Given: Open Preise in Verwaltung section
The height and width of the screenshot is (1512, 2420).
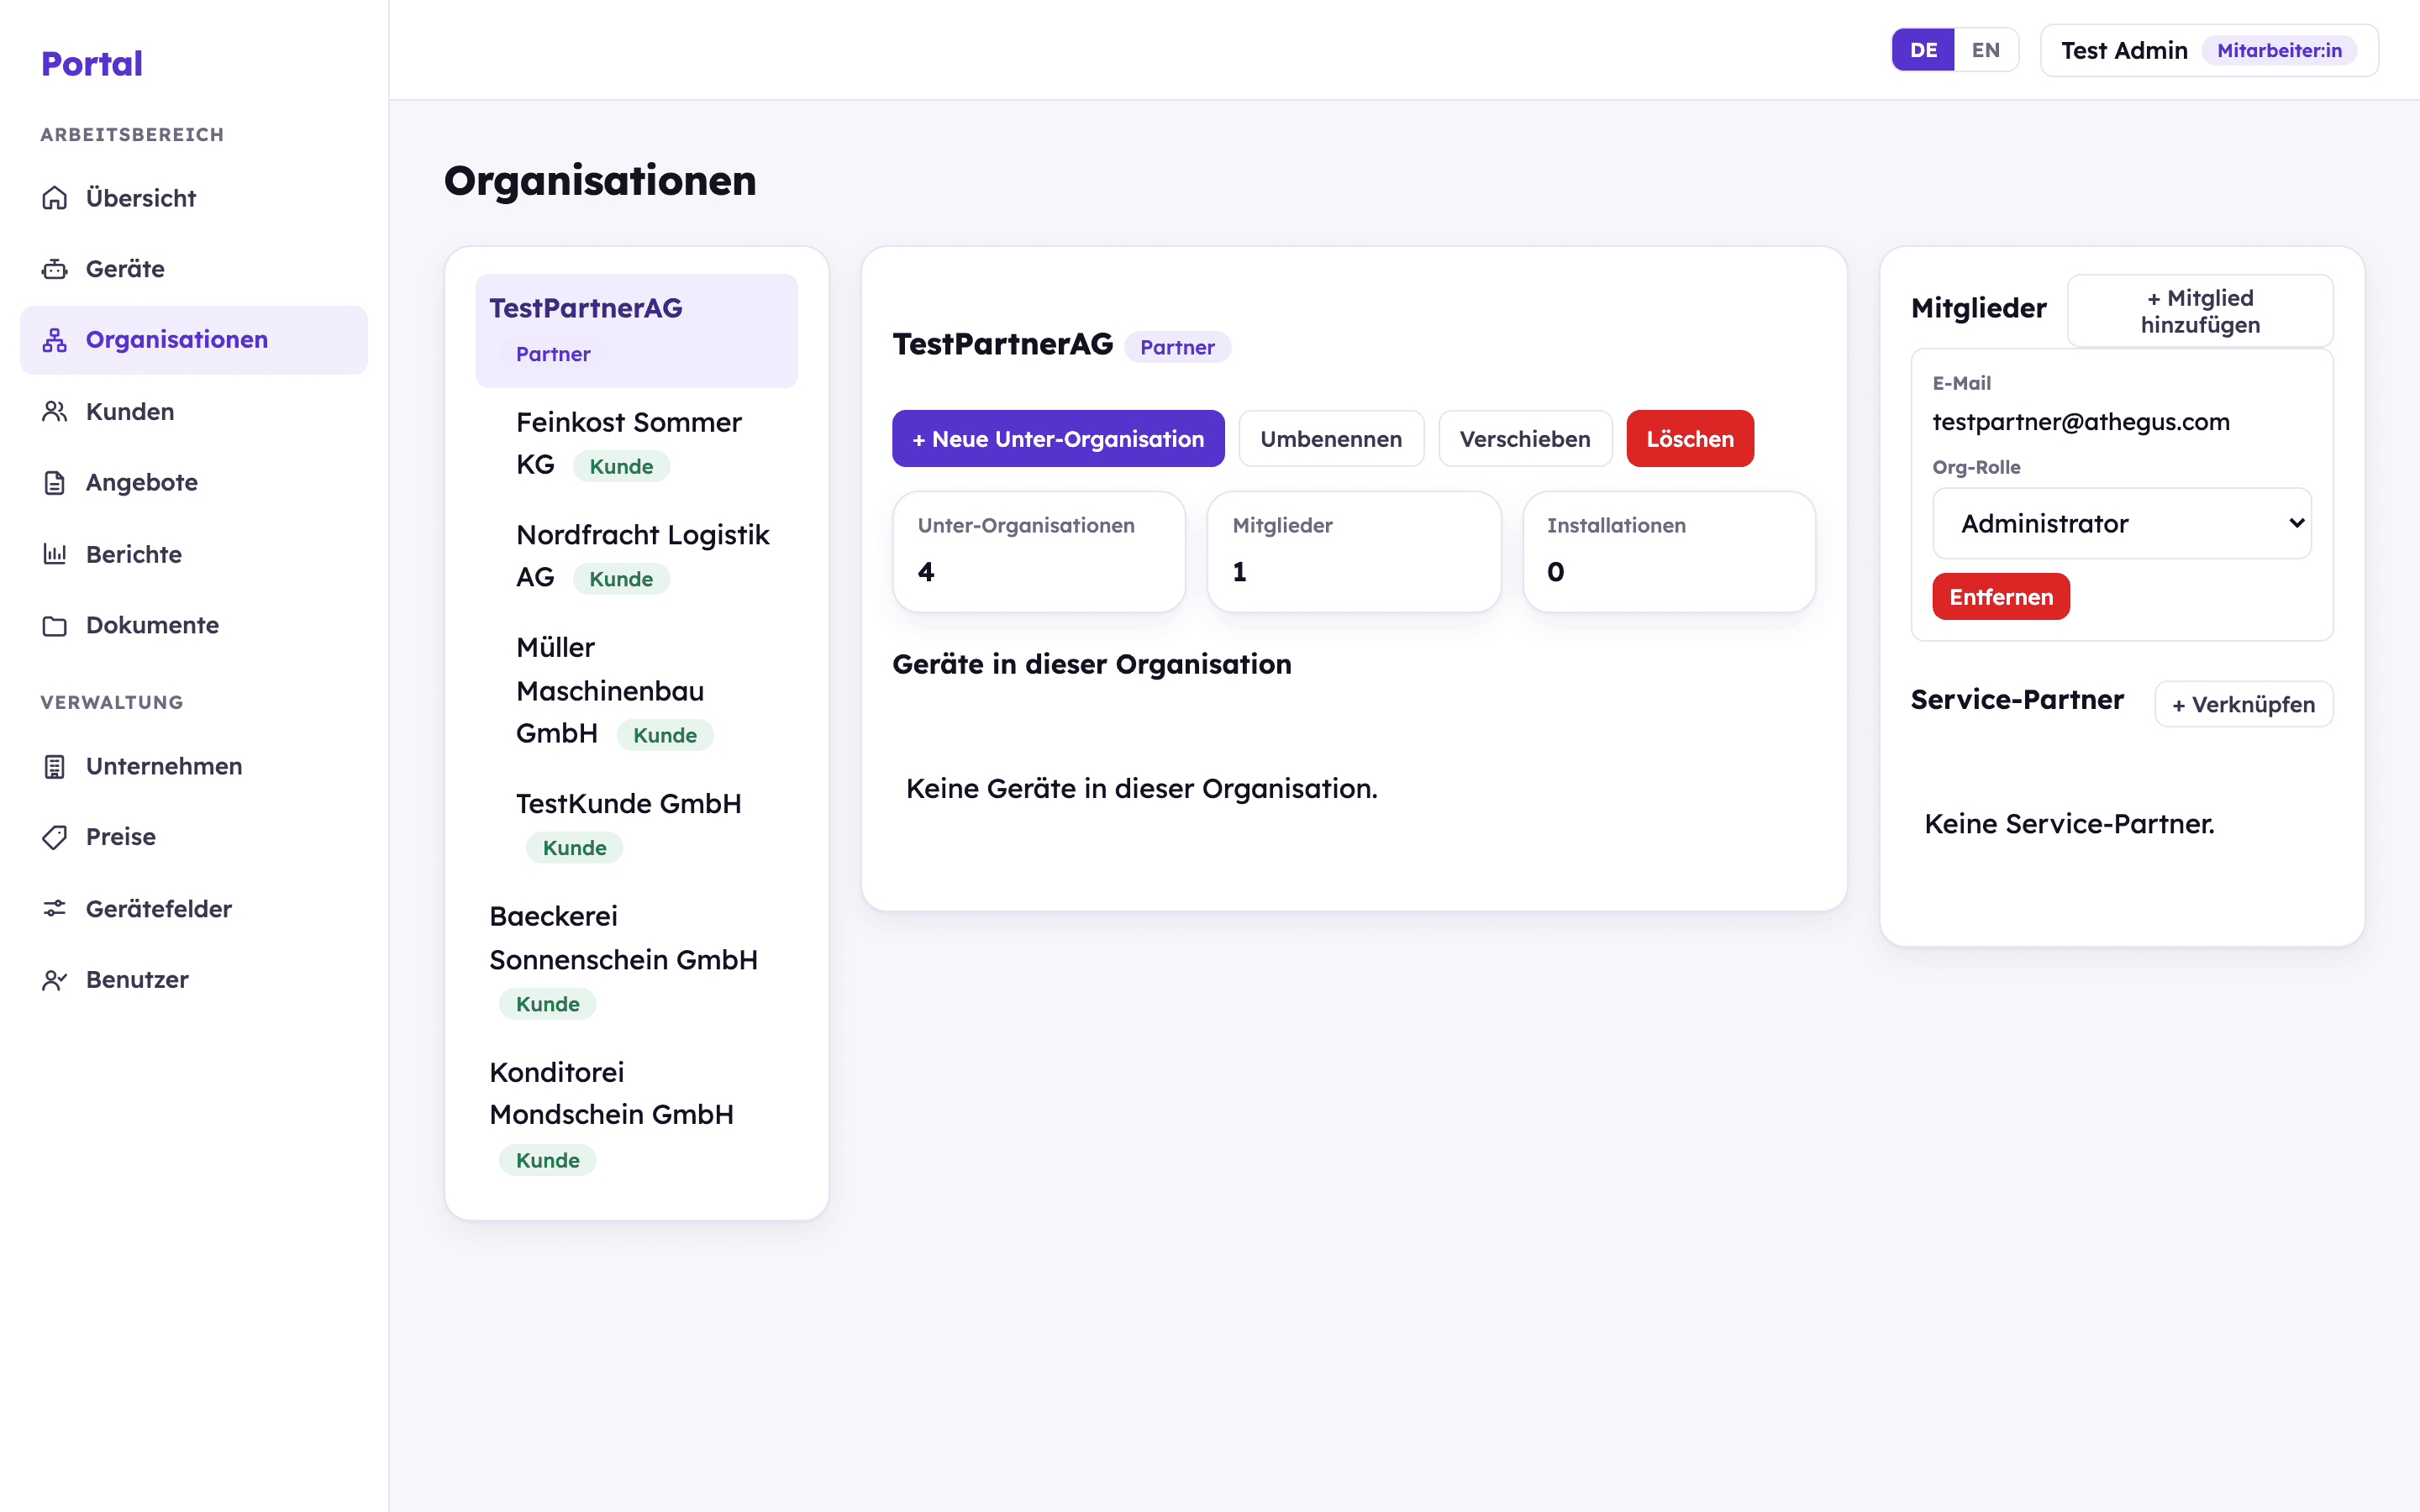Looking at the screenshot, I should pos(194,837).
